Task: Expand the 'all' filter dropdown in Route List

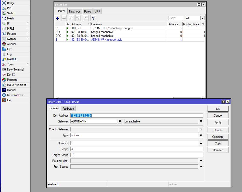Action: click(202, 18)
